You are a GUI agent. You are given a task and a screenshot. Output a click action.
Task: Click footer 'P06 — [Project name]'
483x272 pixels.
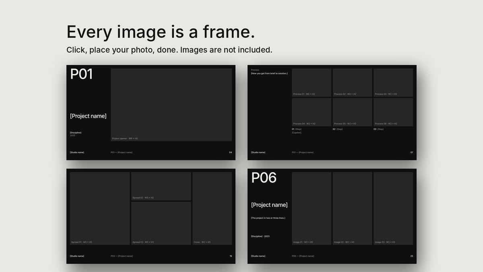coord(303,256)
